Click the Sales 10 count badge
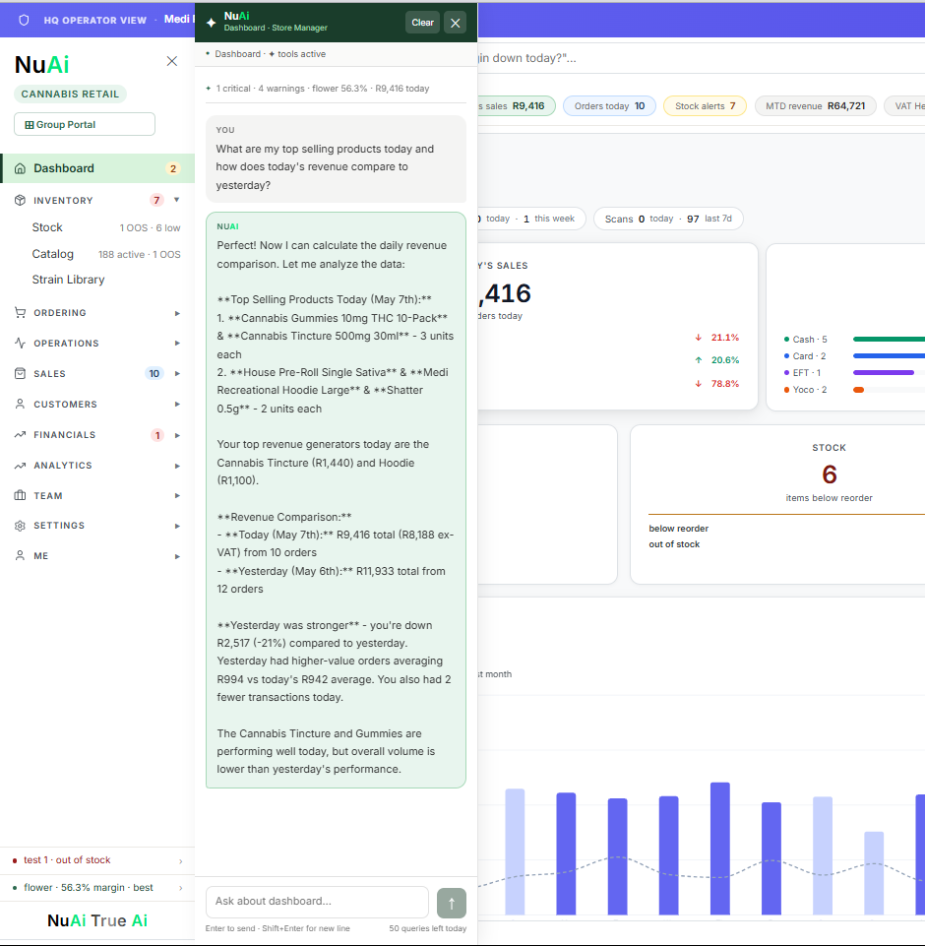 click(x=154, y=373)
